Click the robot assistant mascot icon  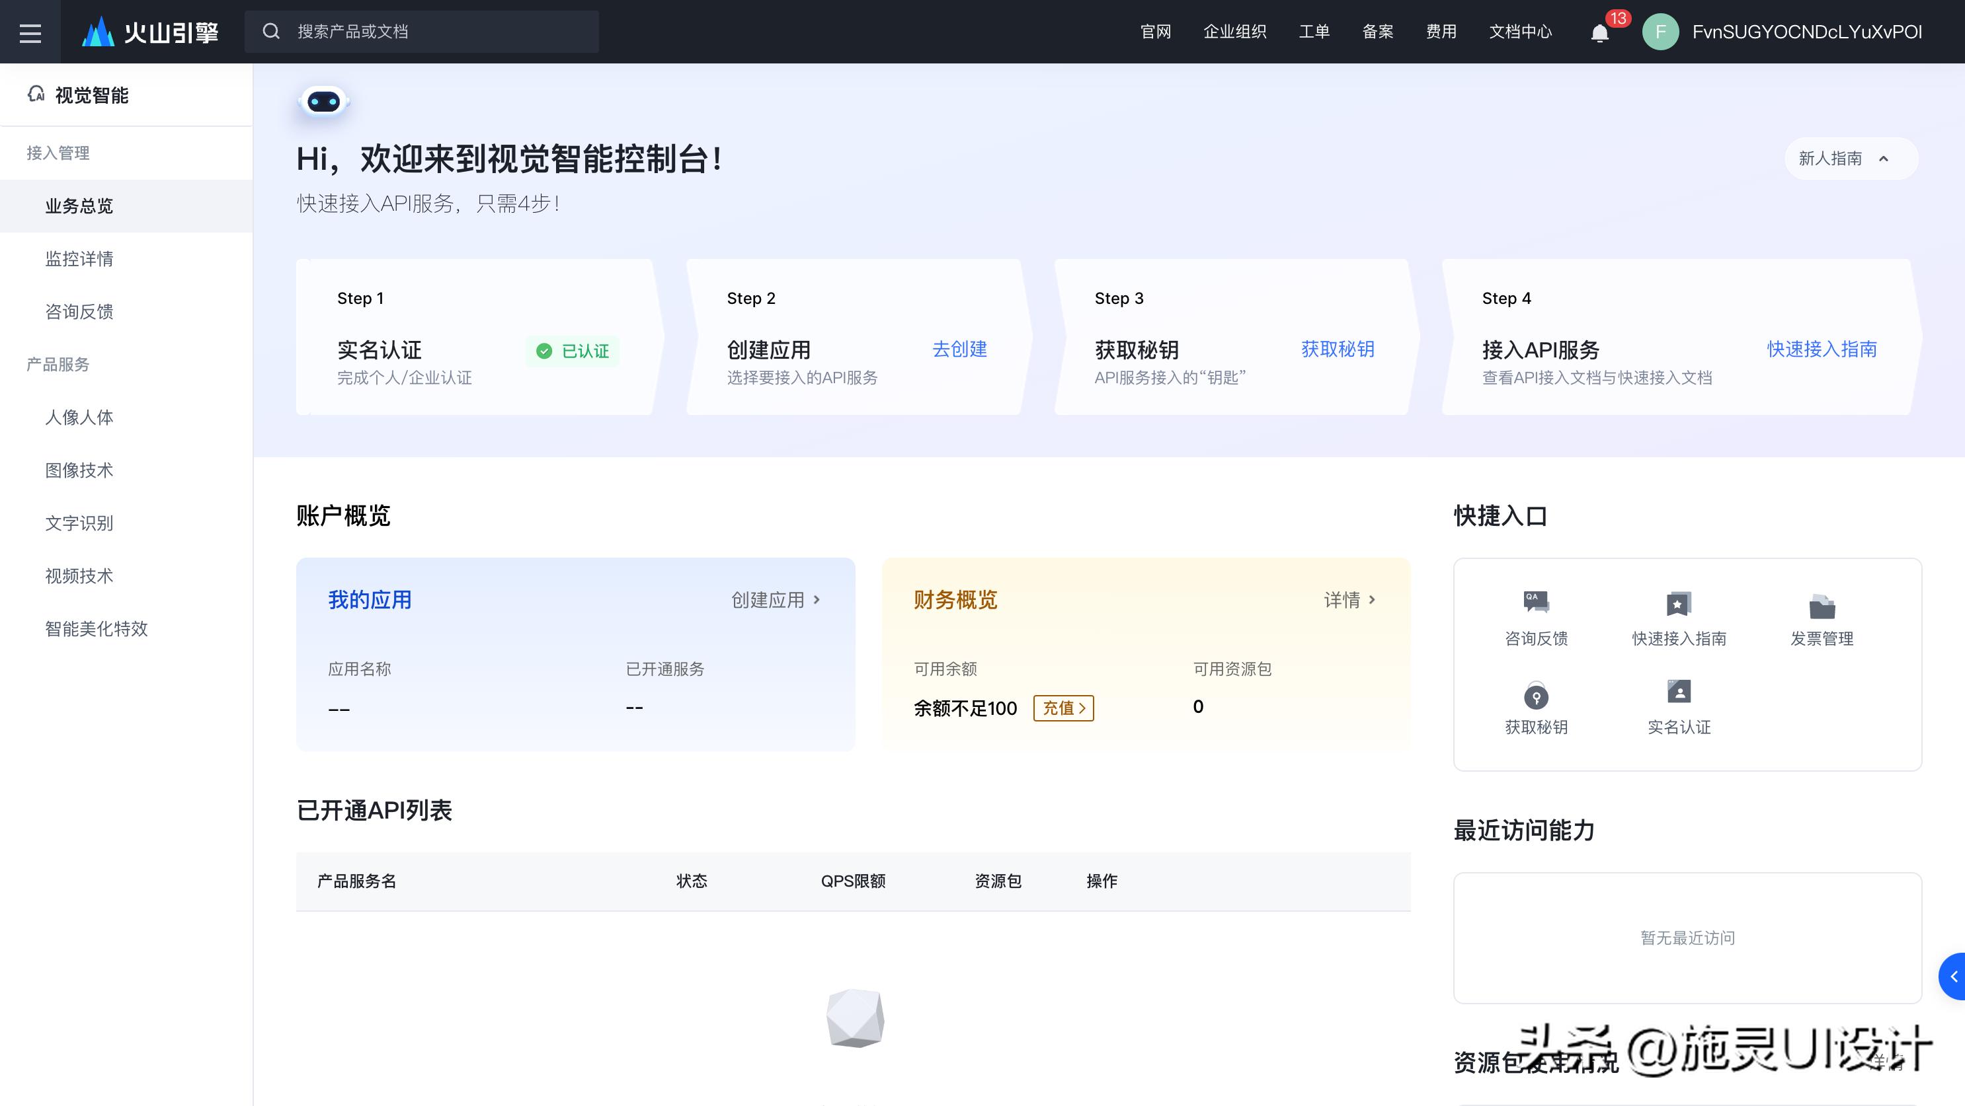coord(323,101)
